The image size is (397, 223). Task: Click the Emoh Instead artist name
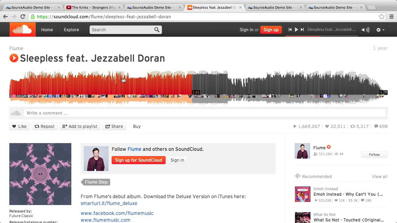[326, 189]
